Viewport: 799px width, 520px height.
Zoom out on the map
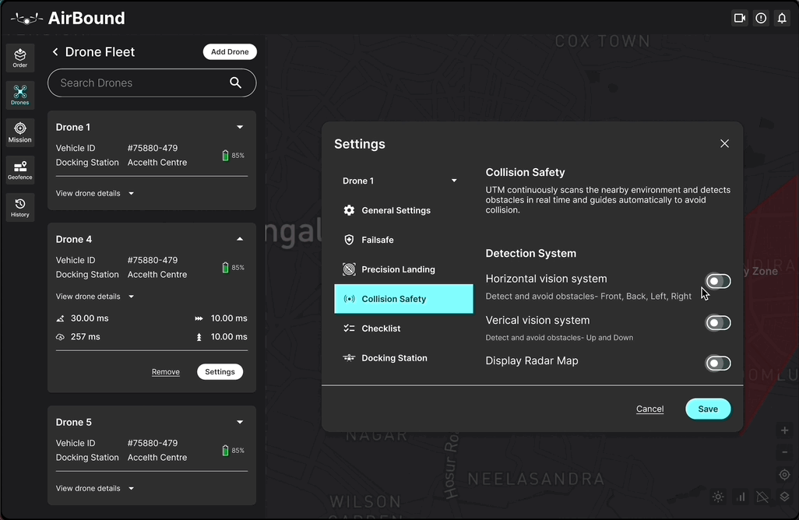785,452
